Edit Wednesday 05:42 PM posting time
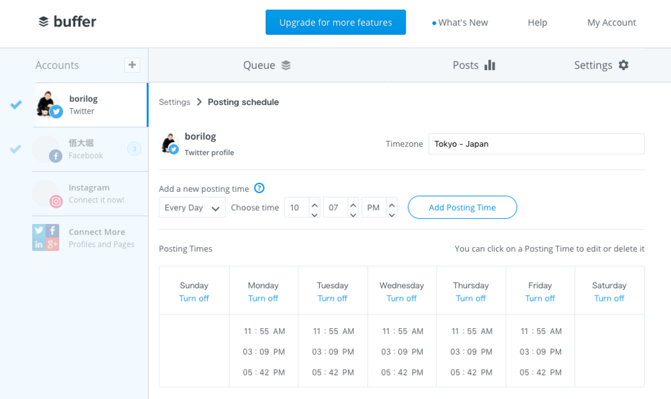The image size is (671, 399). [402, 372]
